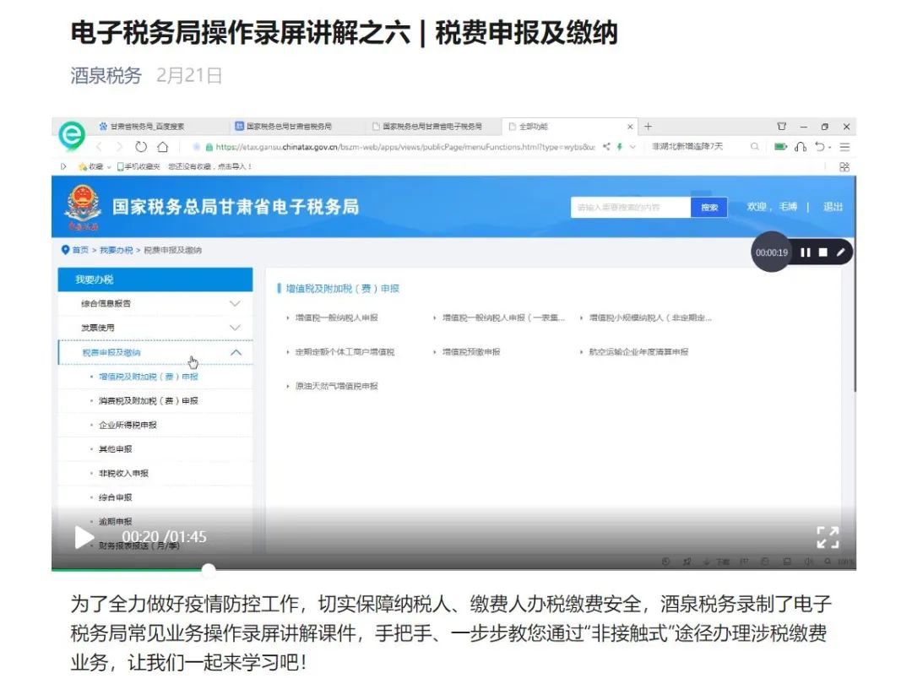Stop the screen recorder

[823, 252]
